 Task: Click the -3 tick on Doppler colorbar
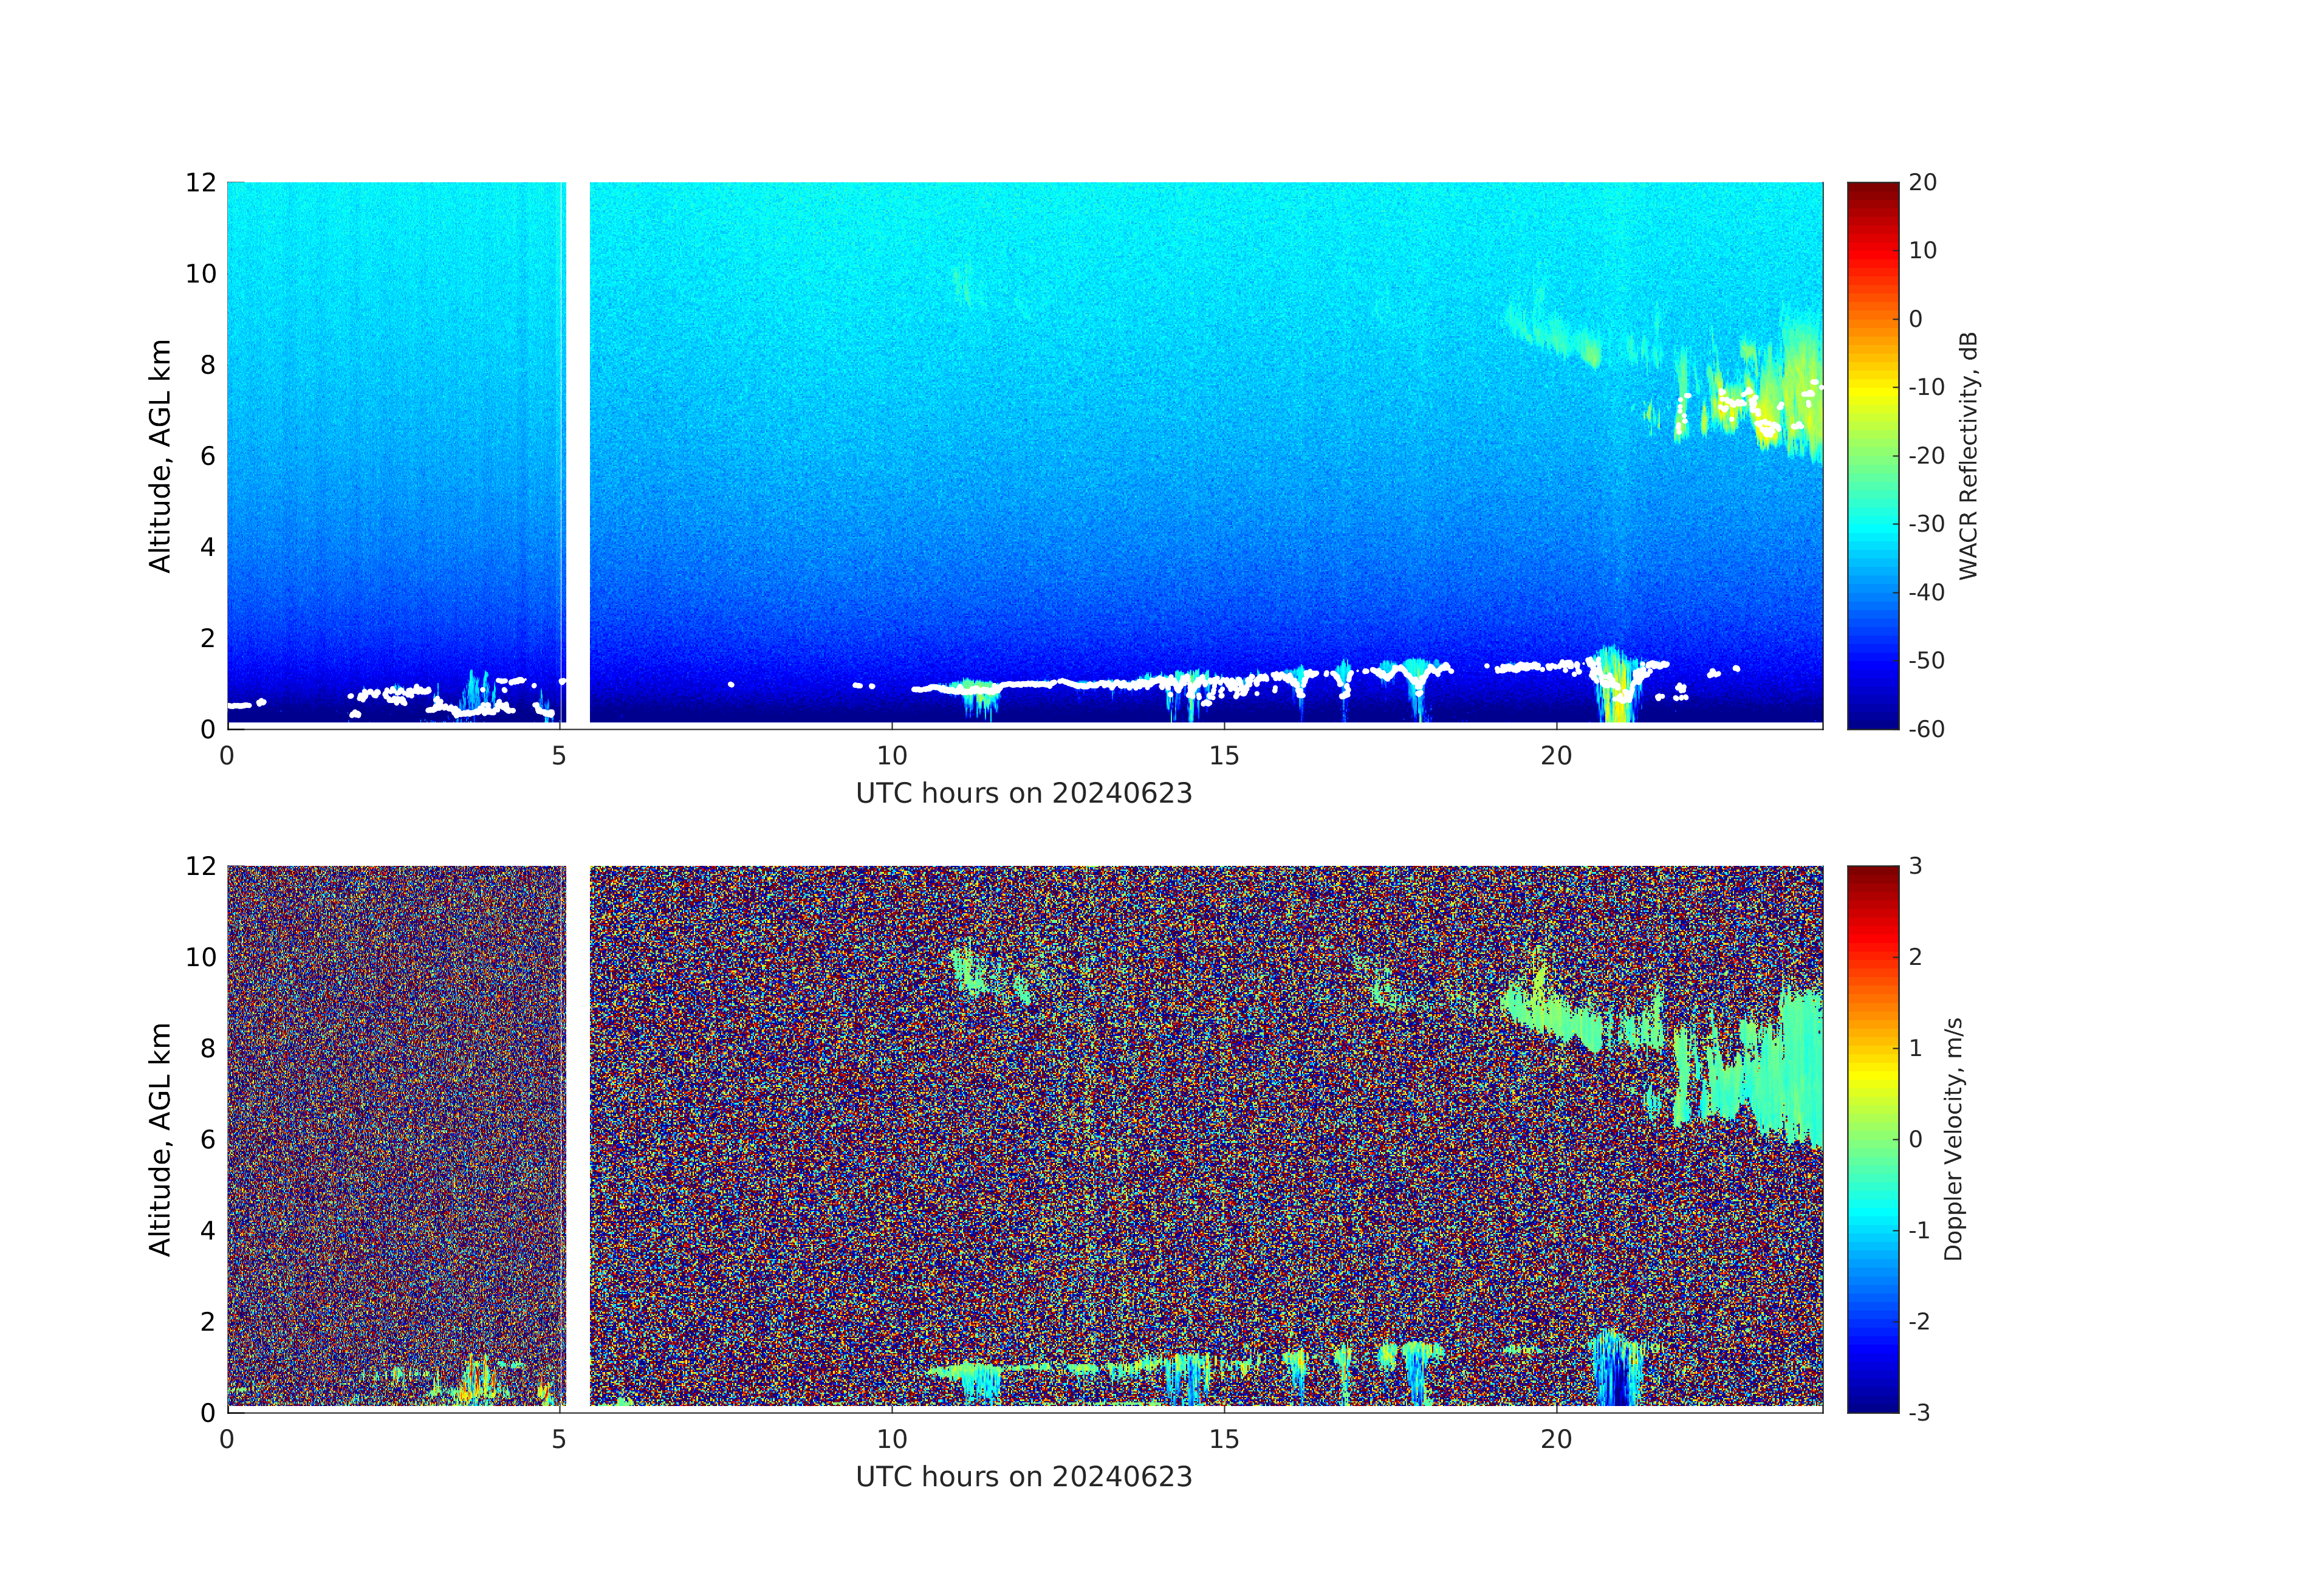pyautogui.click(x=1918, y=1412)
